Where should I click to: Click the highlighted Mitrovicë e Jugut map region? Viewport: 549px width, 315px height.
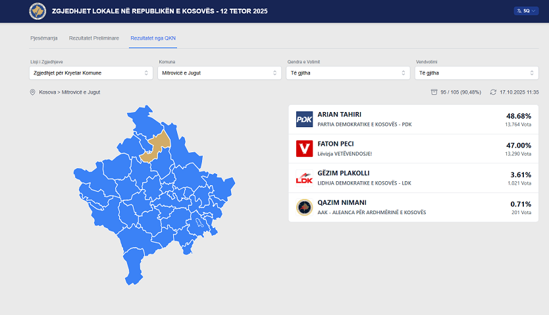tap(157, 144)
